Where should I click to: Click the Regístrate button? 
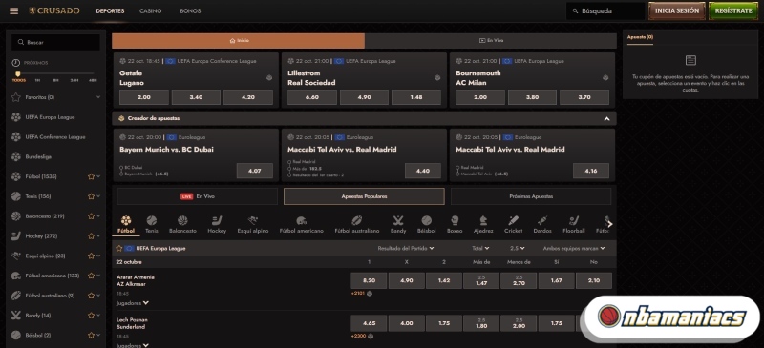733,10
